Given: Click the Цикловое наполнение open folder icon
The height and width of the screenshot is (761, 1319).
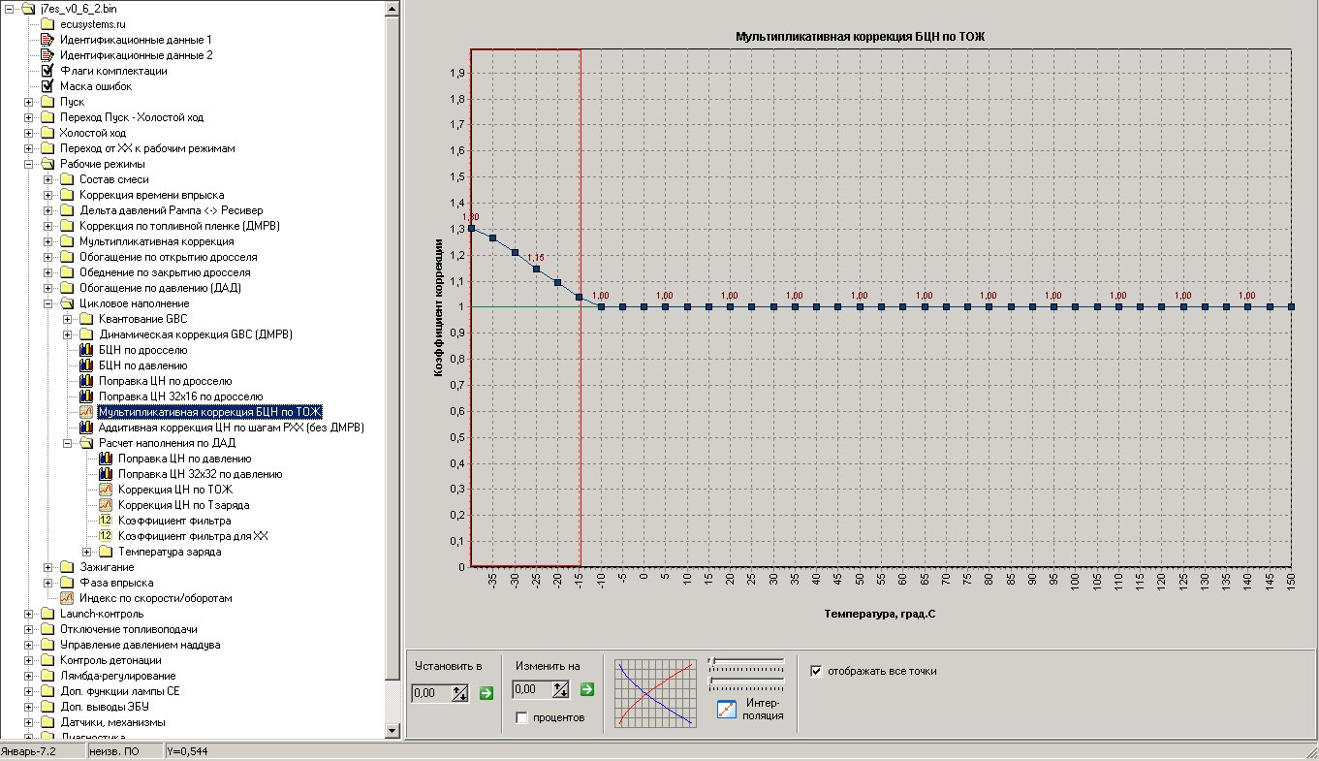Looking at the screenshot, I should point(67,303).
